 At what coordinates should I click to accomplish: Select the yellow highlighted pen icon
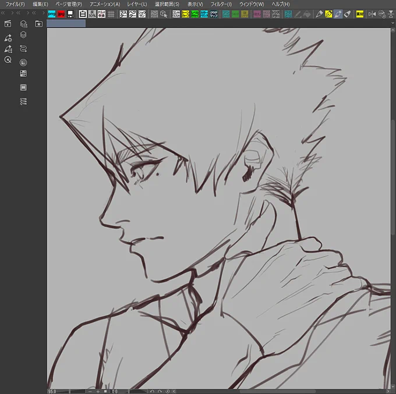328,14
